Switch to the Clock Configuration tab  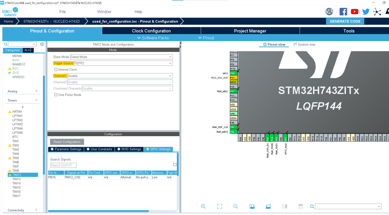151,31
